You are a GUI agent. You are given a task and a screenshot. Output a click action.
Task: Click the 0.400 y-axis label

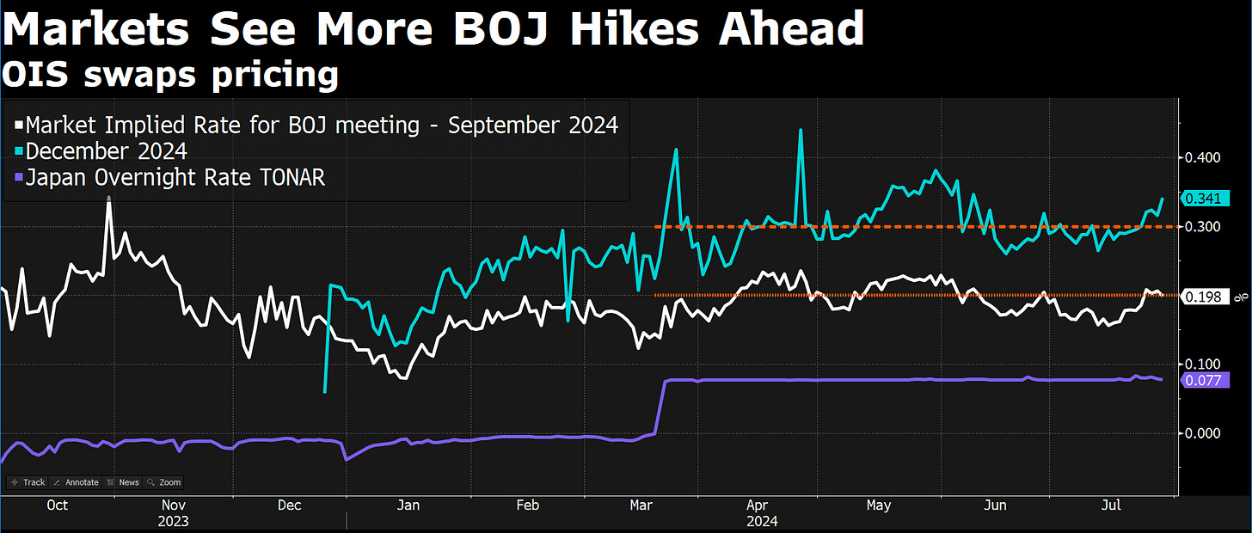1204,157
